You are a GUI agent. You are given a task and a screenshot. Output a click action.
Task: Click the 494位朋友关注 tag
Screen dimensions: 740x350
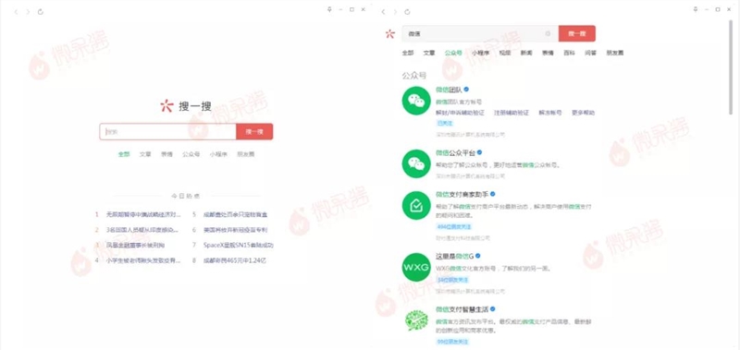454,227
